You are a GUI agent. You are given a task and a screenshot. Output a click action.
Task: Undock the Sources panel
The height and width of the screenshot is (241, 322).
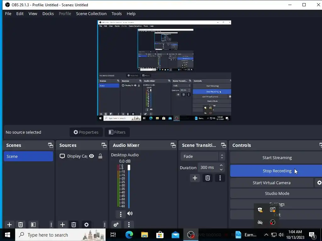point(104,145)
